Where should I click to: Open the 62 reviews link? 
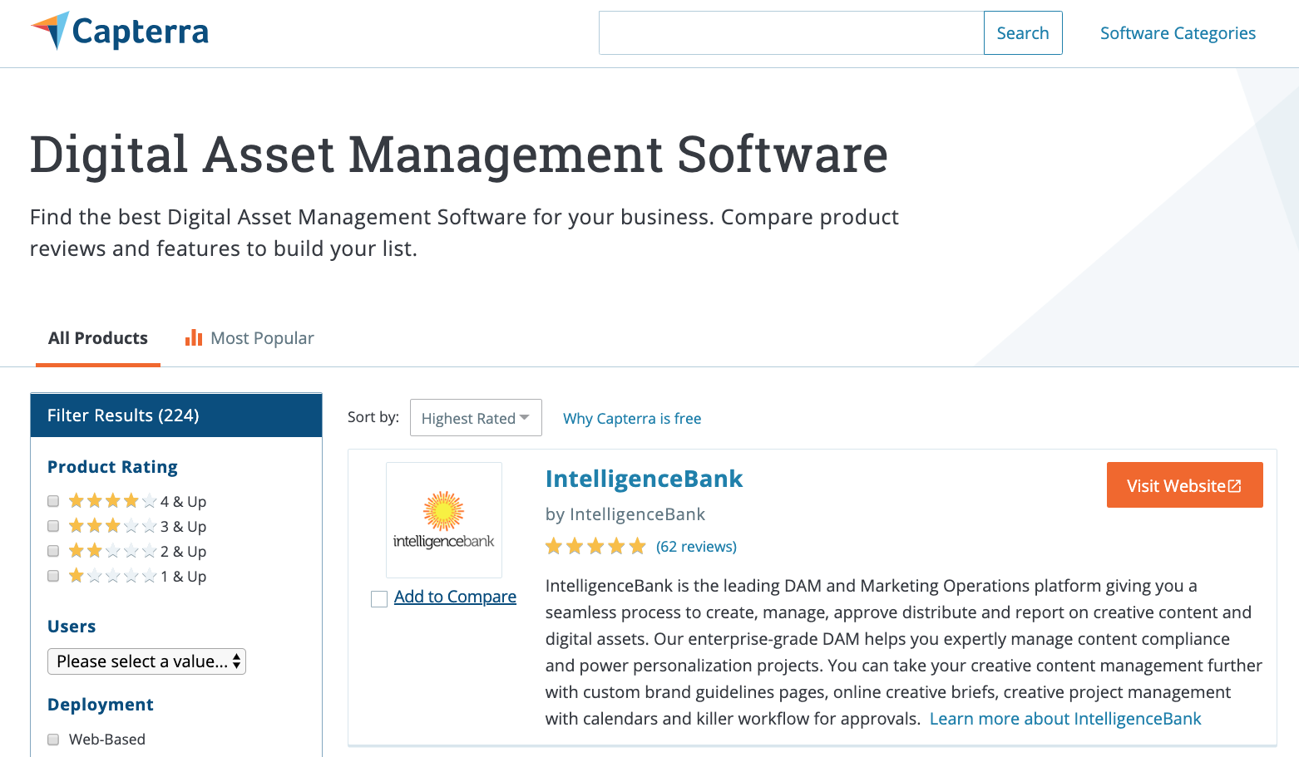click(x=696, y=547)
